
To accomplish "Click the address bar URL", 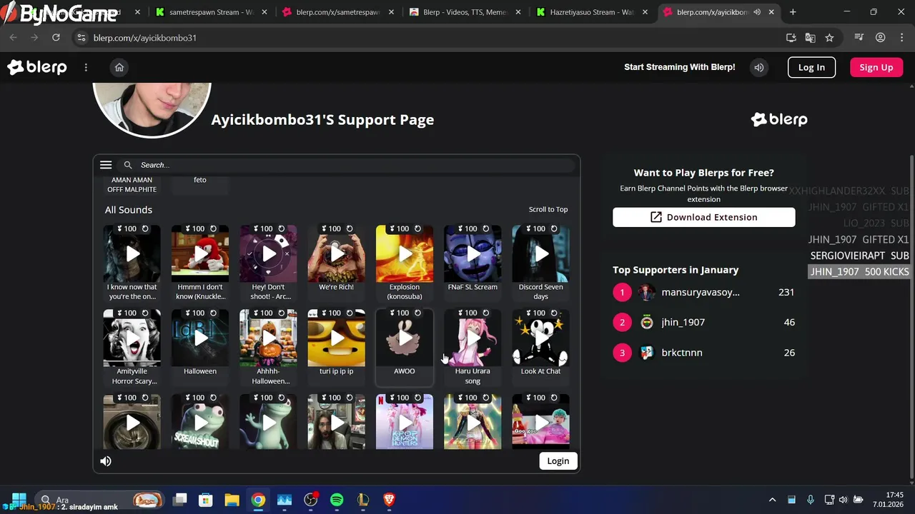I will coord(145,38).
